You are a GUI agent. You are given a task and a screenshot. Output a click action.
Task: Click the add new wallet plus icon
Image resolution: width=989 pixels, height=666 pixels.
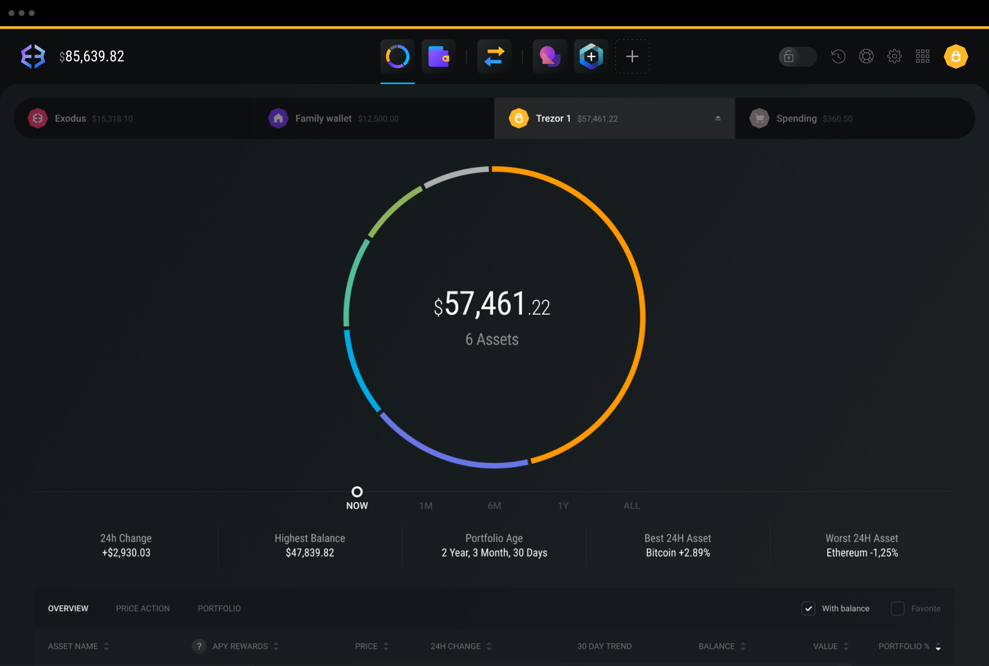[633, 56]
